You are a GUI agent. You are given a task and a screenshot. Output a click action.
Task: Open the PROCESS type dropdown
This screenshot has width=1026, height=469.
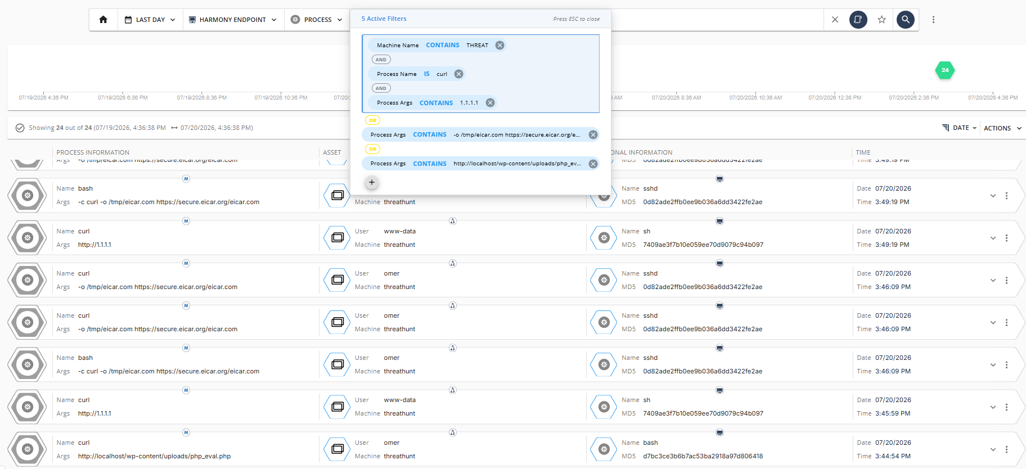pos(317,20)
